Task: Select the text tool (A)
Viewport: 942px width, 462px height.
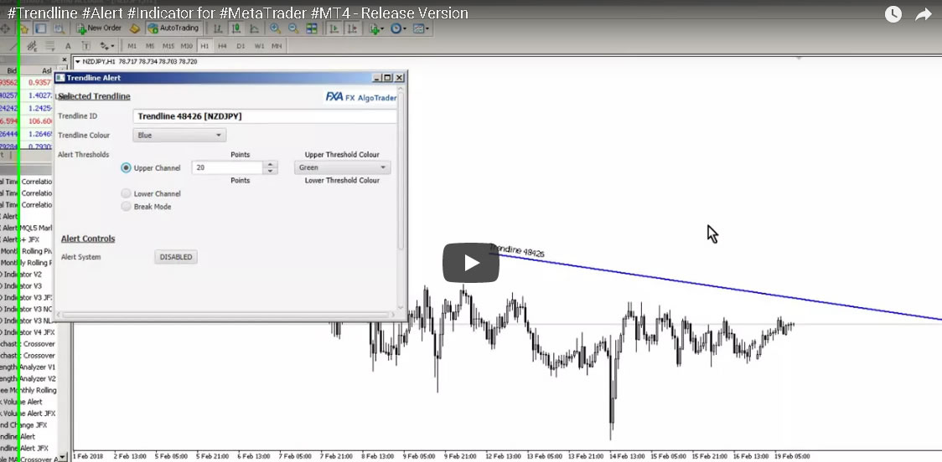Action: [68, 46]
